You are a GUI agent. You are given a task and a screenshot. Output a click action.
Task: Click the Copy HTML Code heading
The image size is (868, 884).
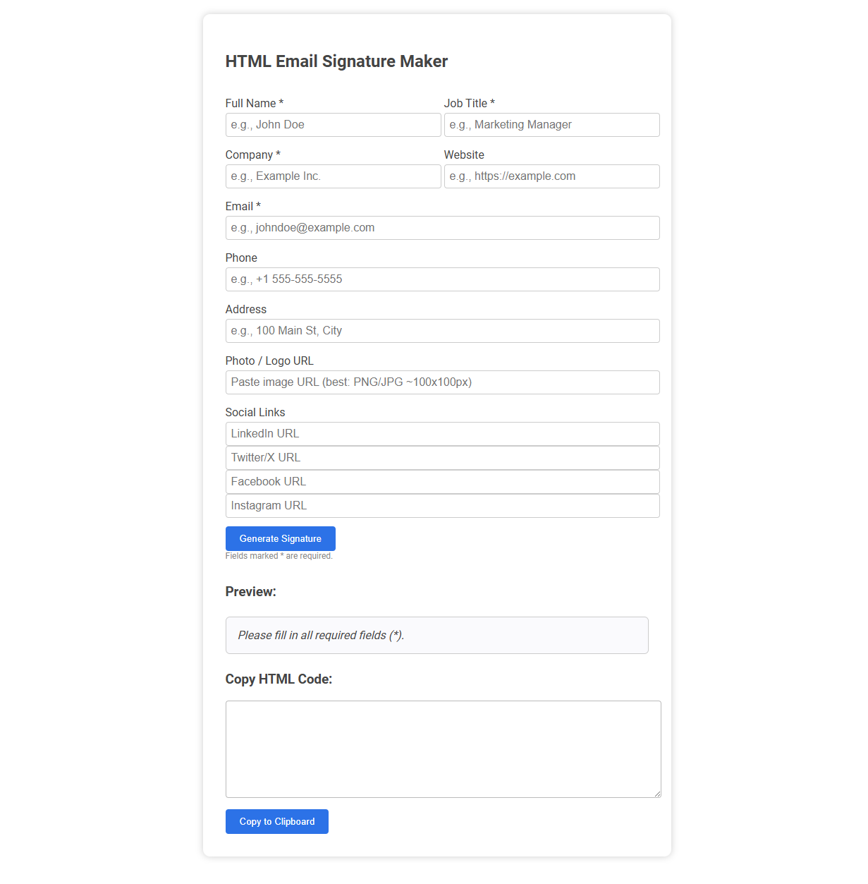[x=279, y=679]
